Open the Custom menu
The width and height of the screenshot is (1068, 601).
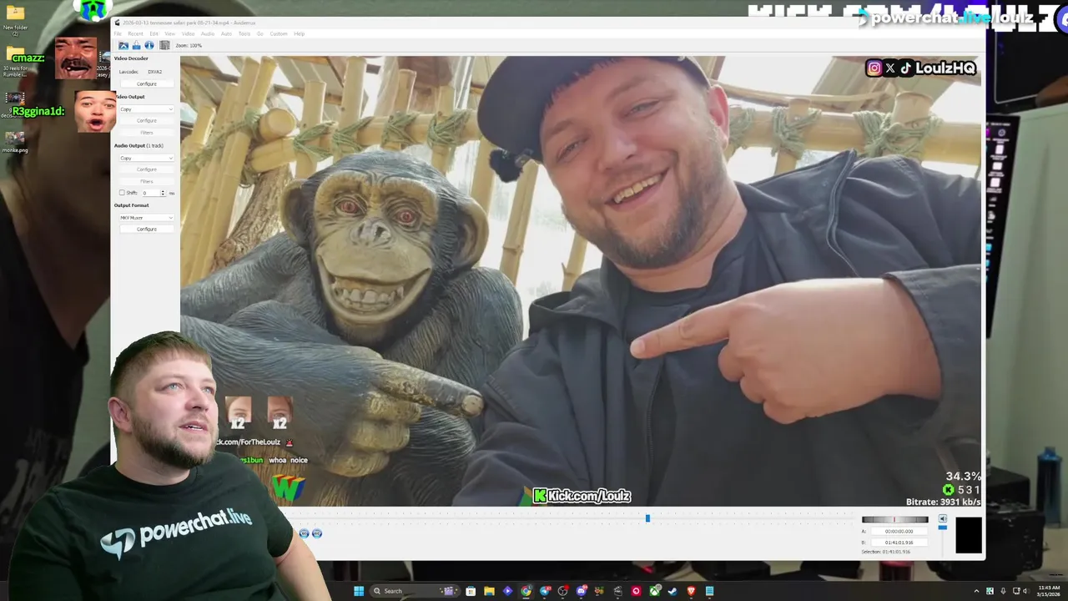pyautogui.click(x=278, y=33)
